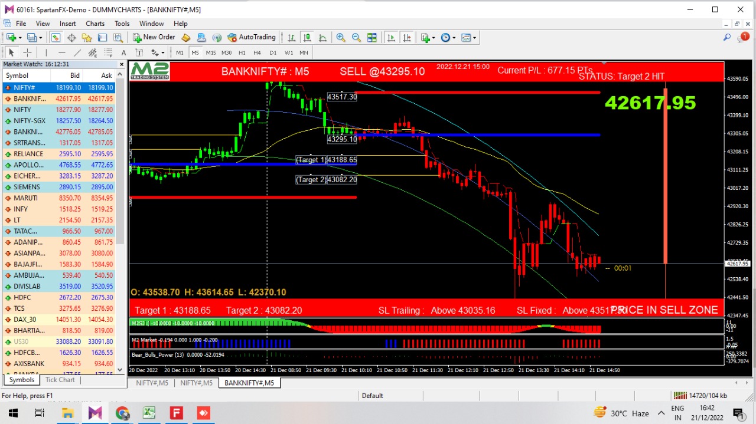This screenshot has height=424, width=756.
Task: Open the search magnifier at top right
Action: (727, 37)
